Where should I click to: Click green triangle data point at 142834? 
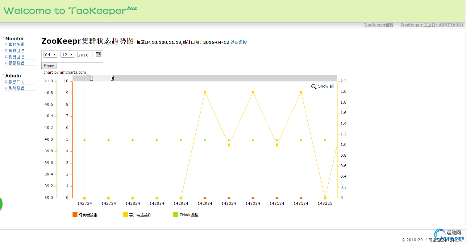(x=157, y=140)
